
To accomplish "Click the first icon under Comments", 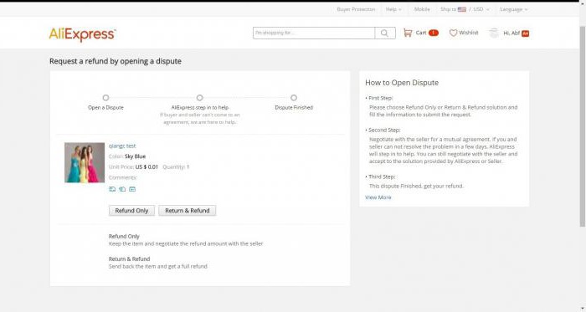I will click(112, 189).
